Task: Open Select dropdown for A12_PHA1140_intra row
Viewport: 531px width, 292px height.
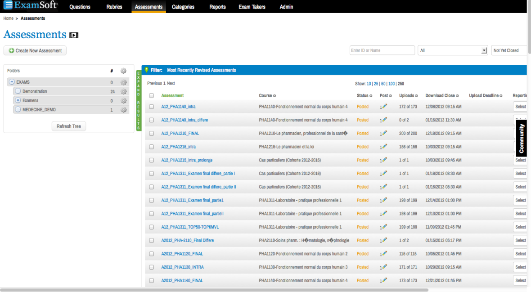Action: 520,107
